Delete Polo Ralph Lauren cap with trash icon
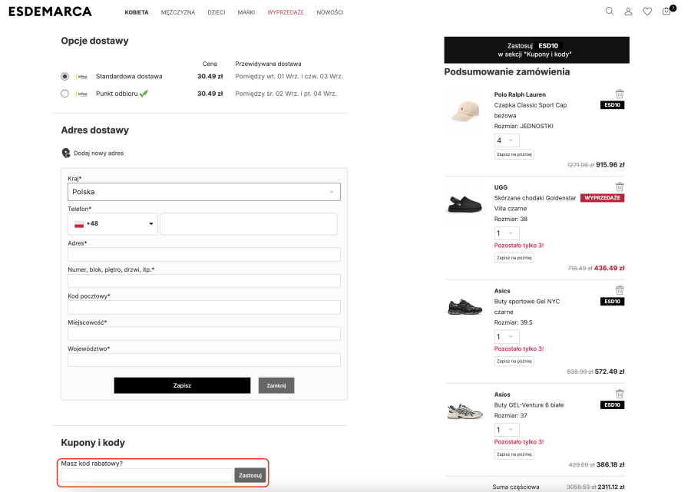This screenshot has width=691, height=492. (x=620, y=94)
